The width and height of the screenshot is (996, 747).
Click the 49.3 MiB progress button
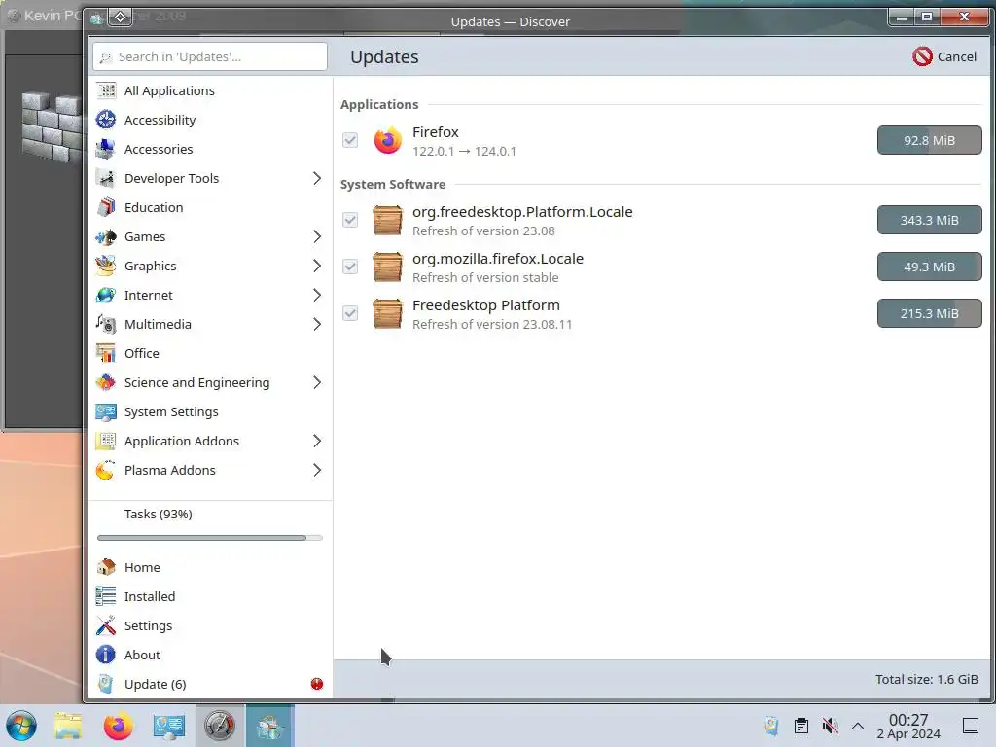click(929, 267)
